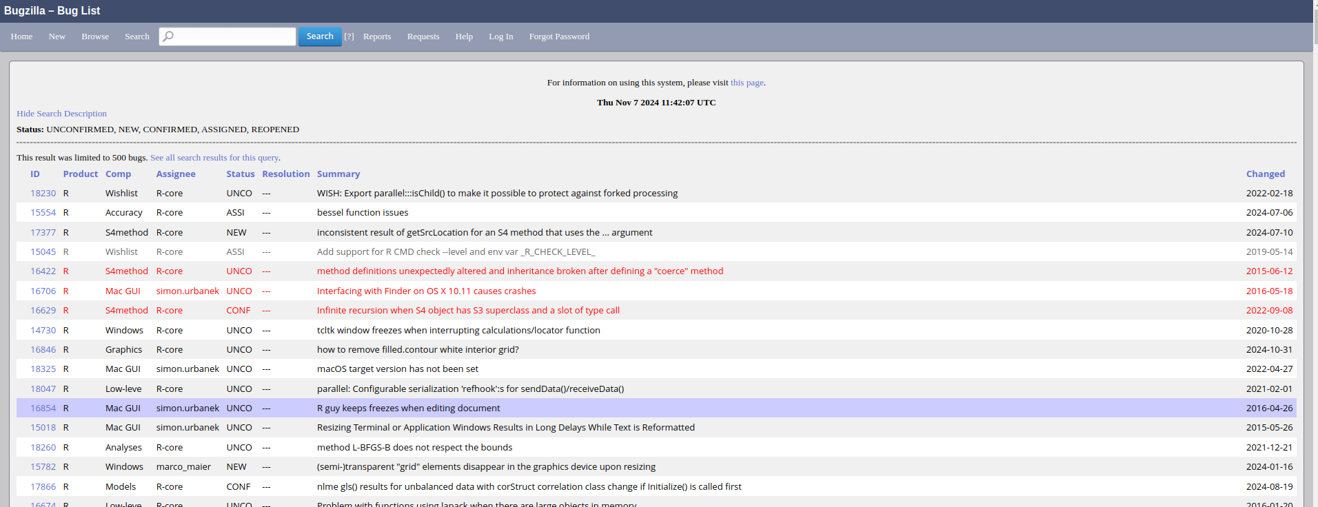This screenshot has height=507, width=1318.
Task: Click the magnifier icon in search box
Action: click(x=168, y=37)
